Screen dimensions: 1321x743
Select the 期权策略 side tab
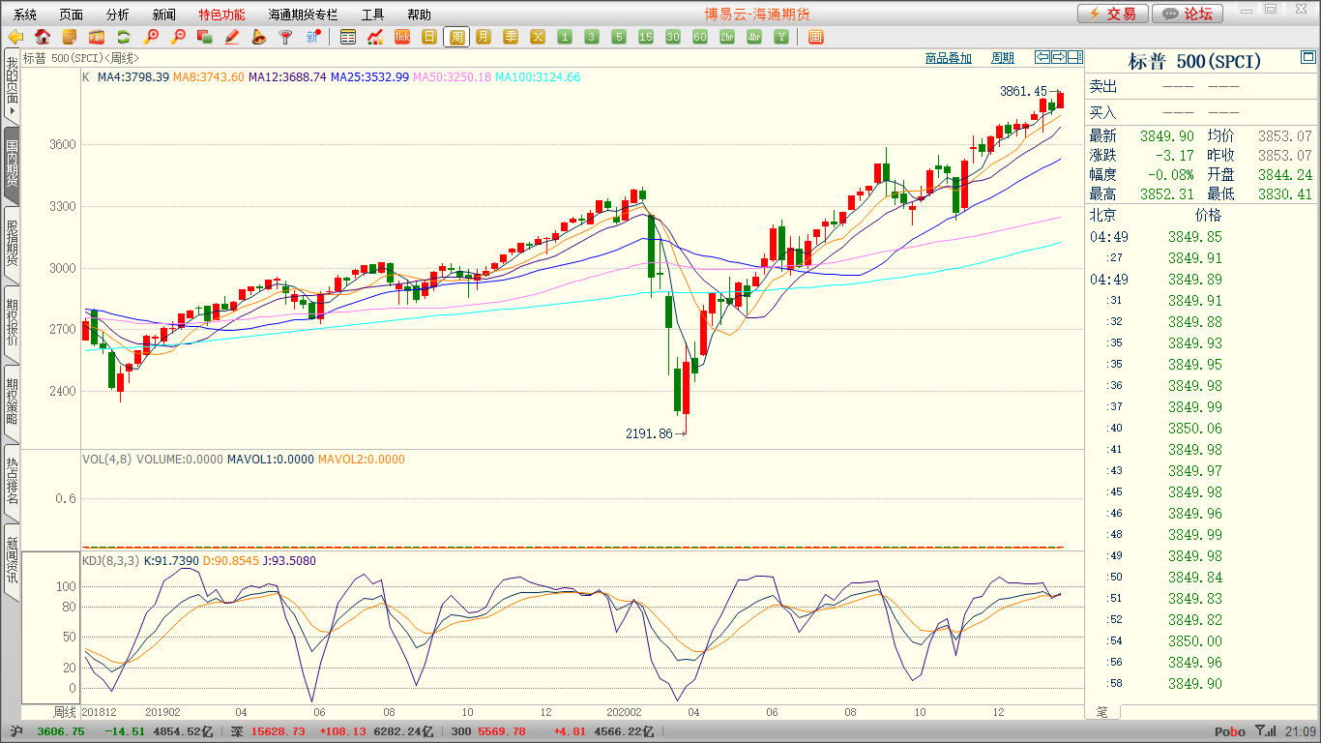tap(12, 402)
